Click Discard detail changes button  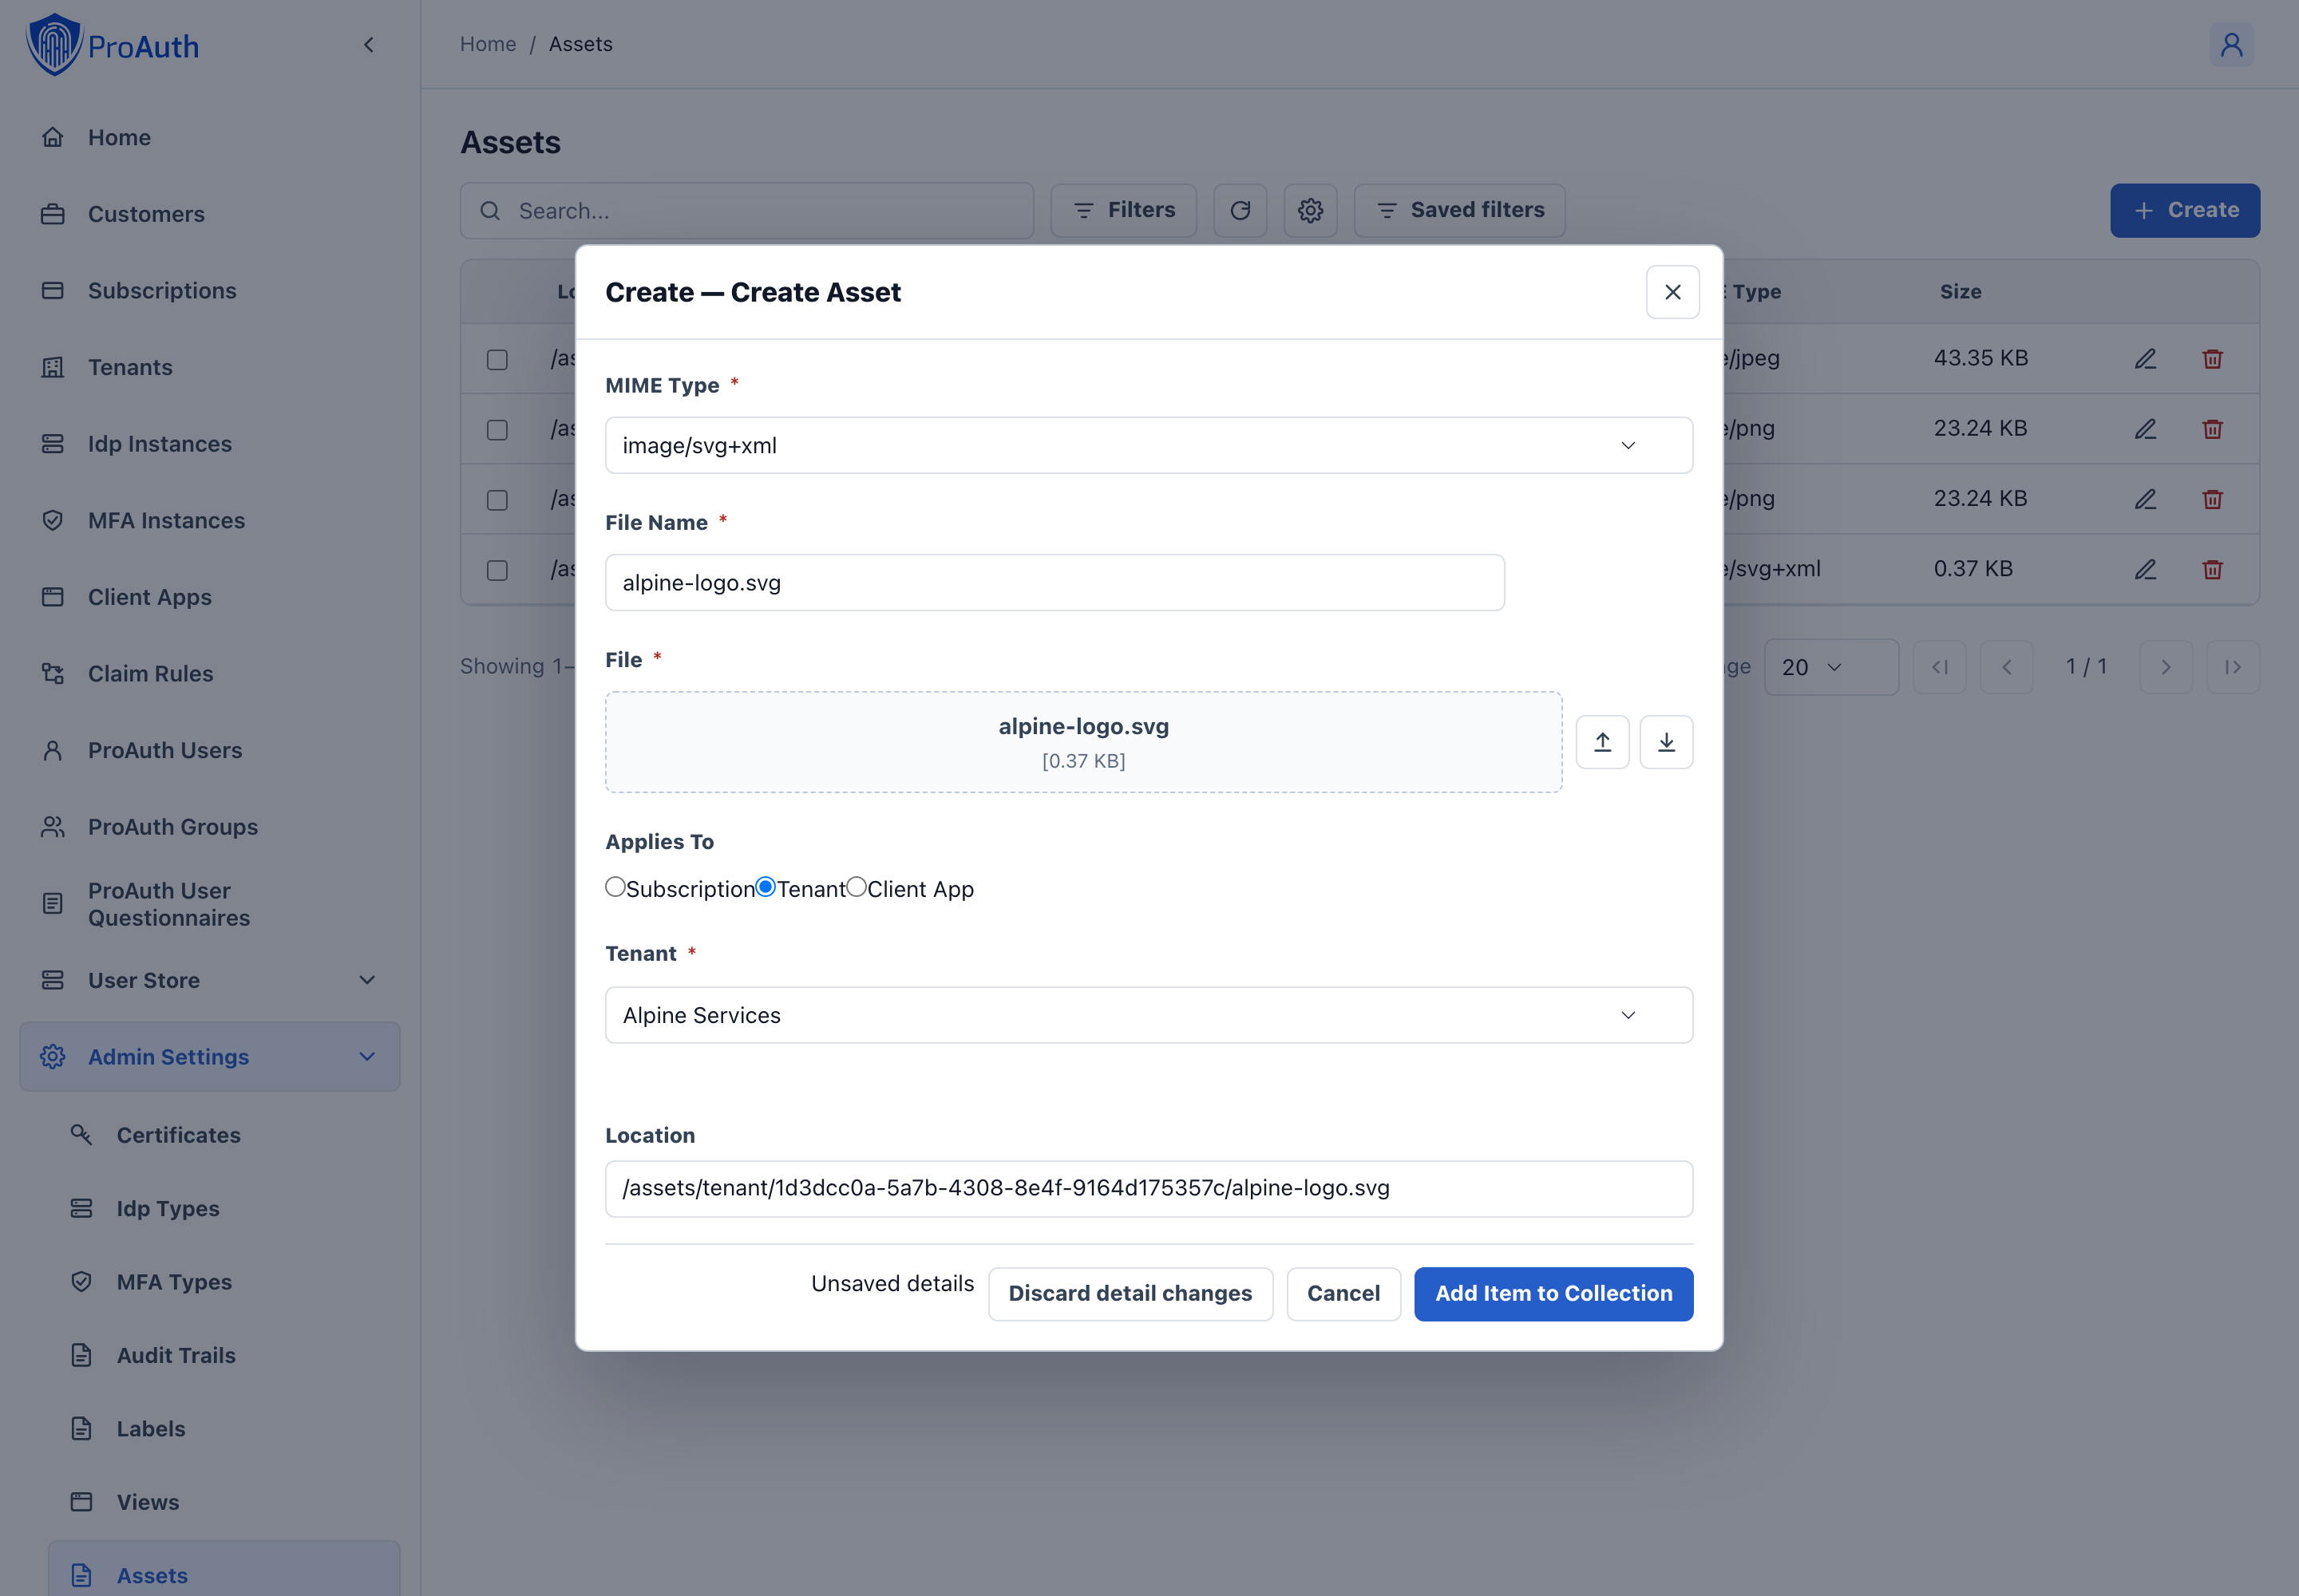point(1130,1293)
